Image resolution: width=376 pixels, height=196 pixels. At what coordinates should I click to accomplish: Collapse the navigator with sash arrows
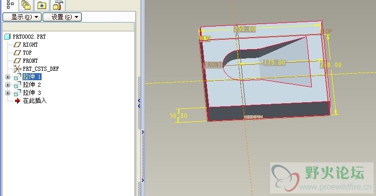click(139, 103)
